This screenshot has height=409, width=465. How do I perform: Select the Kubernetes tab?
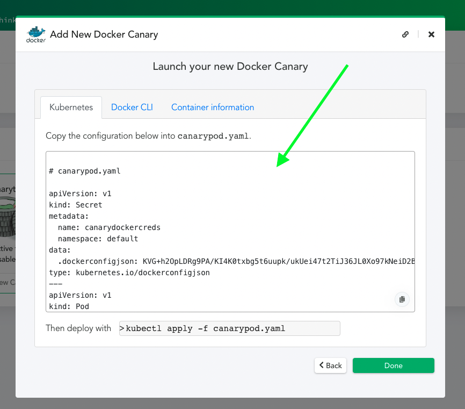pyautogui.click(x=71, y=107)
